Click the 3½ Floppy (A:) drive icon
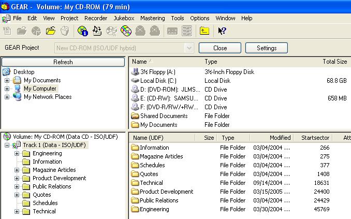Image resolution: width=351 pixels, height=219 pixels. click(x=135, y=72)
